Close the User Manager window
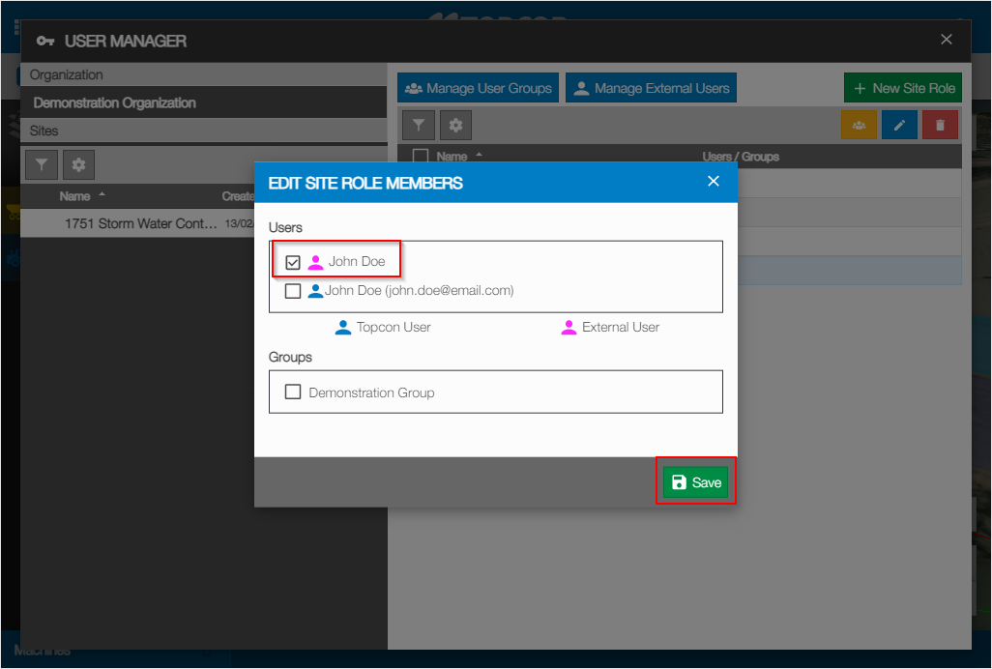The image size is (992, 669). 946,40
